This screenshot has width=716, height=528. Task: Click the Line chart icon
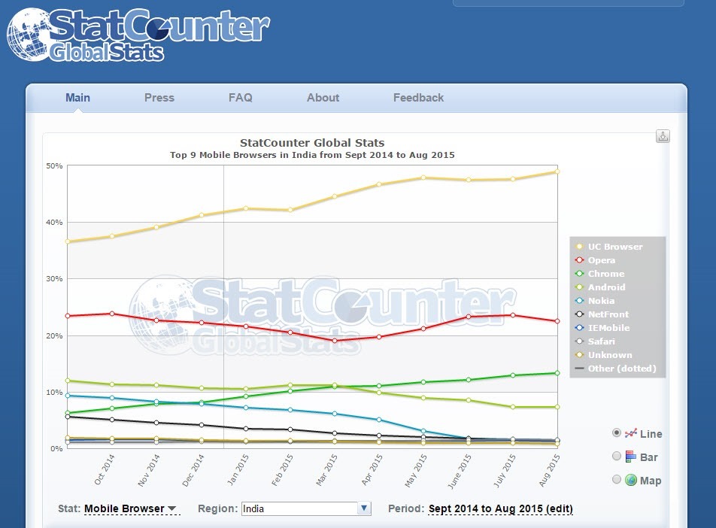(630, 433)
